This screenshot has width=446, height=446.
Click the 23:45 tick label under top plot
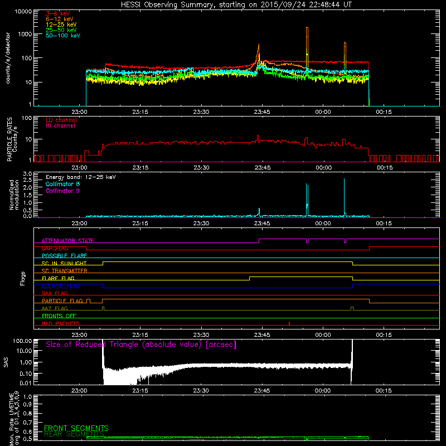coord(262,112)
